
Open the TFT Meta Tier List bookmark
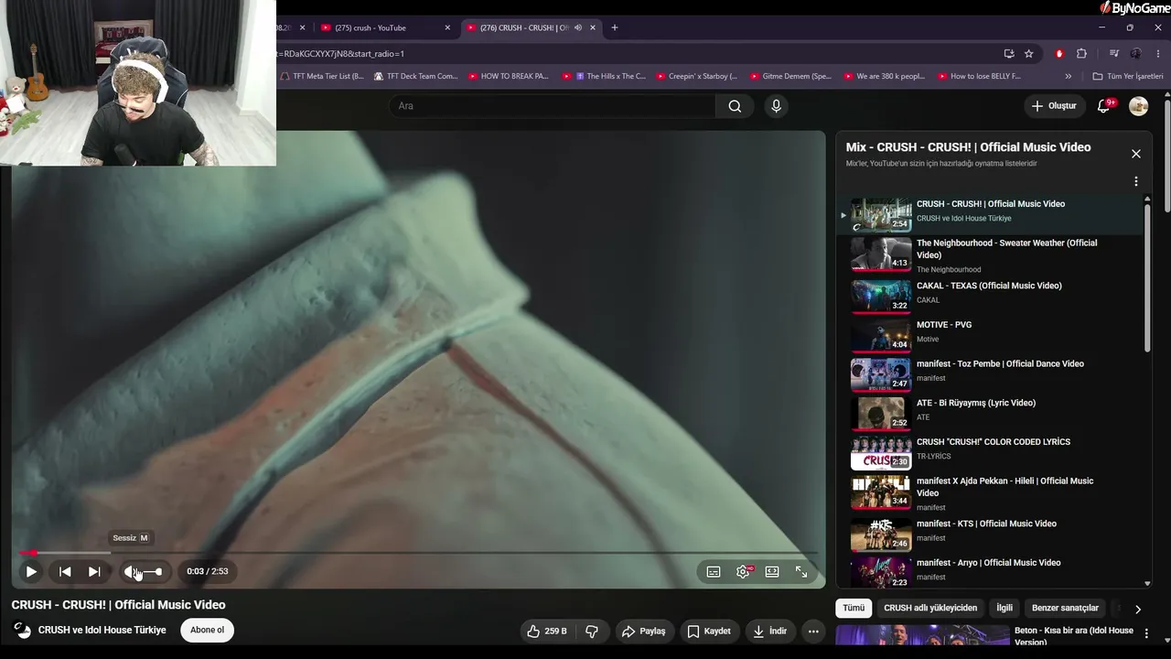coord(322,76)
